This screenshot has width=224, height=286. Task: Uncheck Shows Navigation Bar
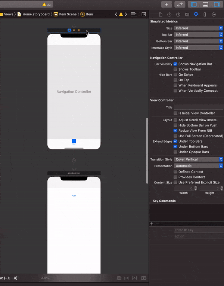pos(175,64)
